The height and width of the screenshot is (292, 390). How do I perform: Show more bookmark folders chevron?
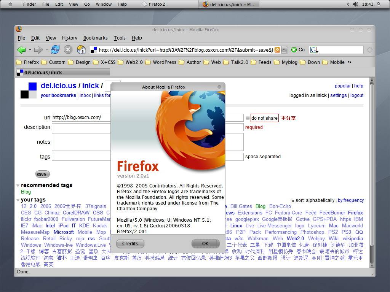tap(350, 62)
